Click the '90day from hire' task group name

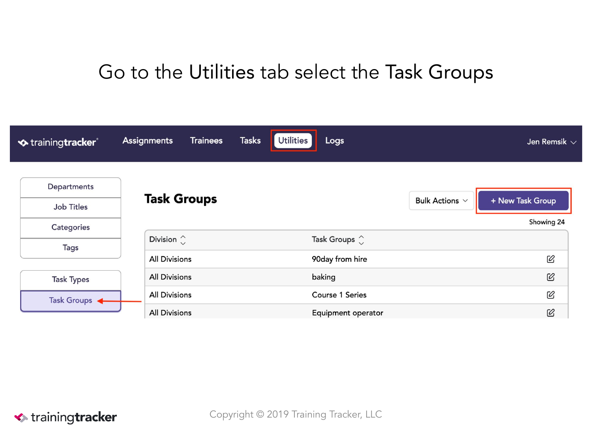point(339,259)
